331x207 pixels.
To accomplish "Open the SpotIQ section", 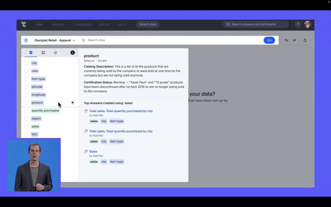I will [104, 25].
